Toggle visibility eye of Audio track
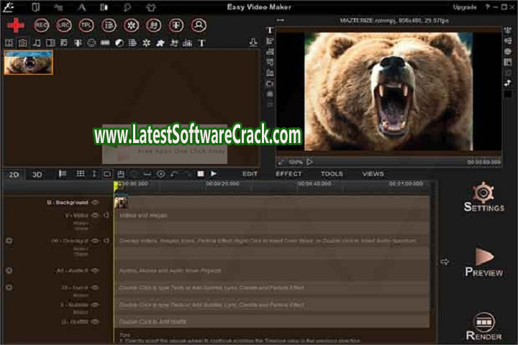The height and width of the screenshot is (345, 518). pos(95,270)
